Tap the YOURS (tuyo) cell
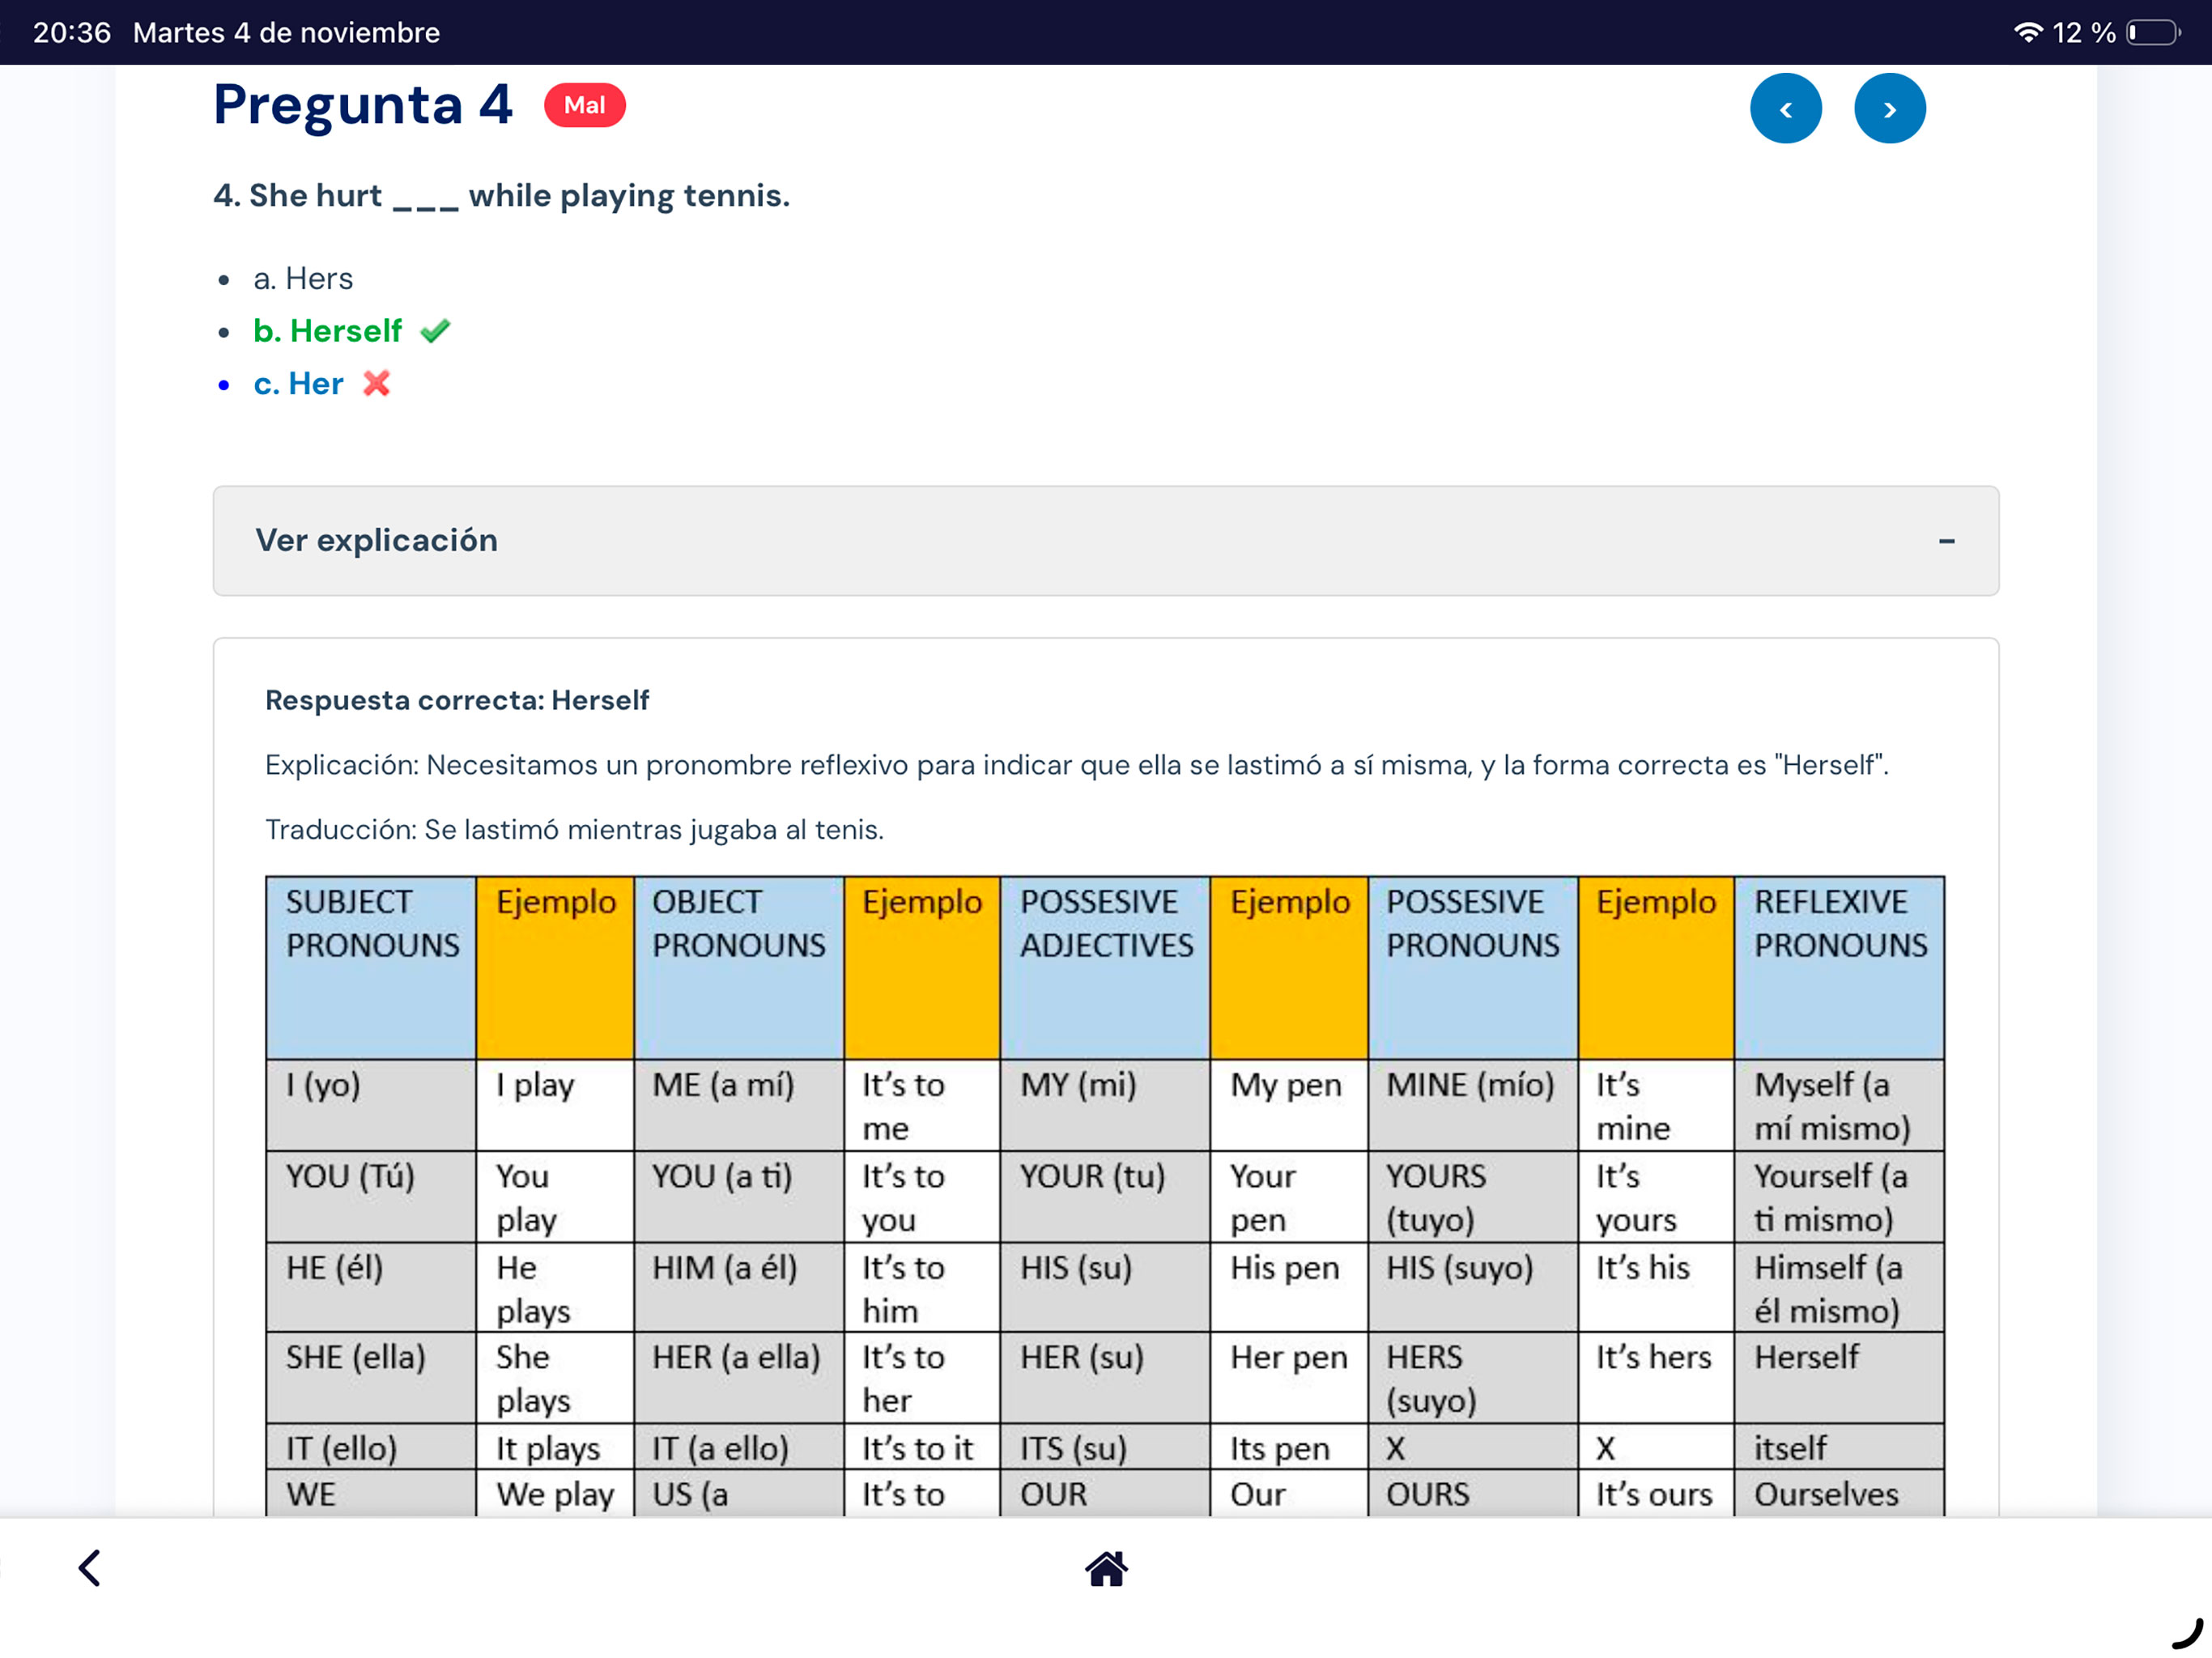Image resolution: width=2212 pixels, height=1658 pixels. point(1472,1197)
